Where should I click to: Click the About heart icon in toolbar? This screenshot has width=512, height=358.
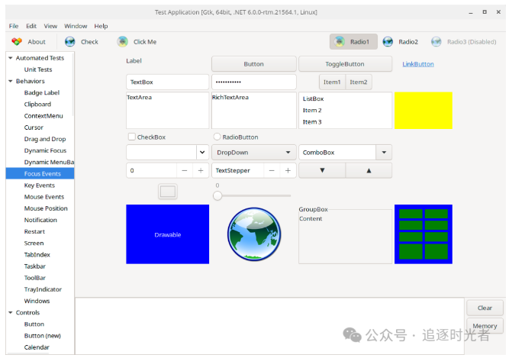(x=17, y=42)
